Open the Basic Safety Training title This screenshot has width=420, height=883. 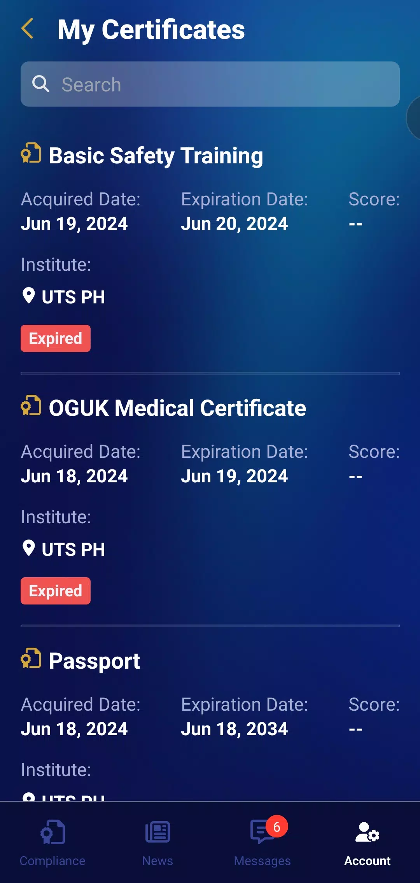[156, 156]
